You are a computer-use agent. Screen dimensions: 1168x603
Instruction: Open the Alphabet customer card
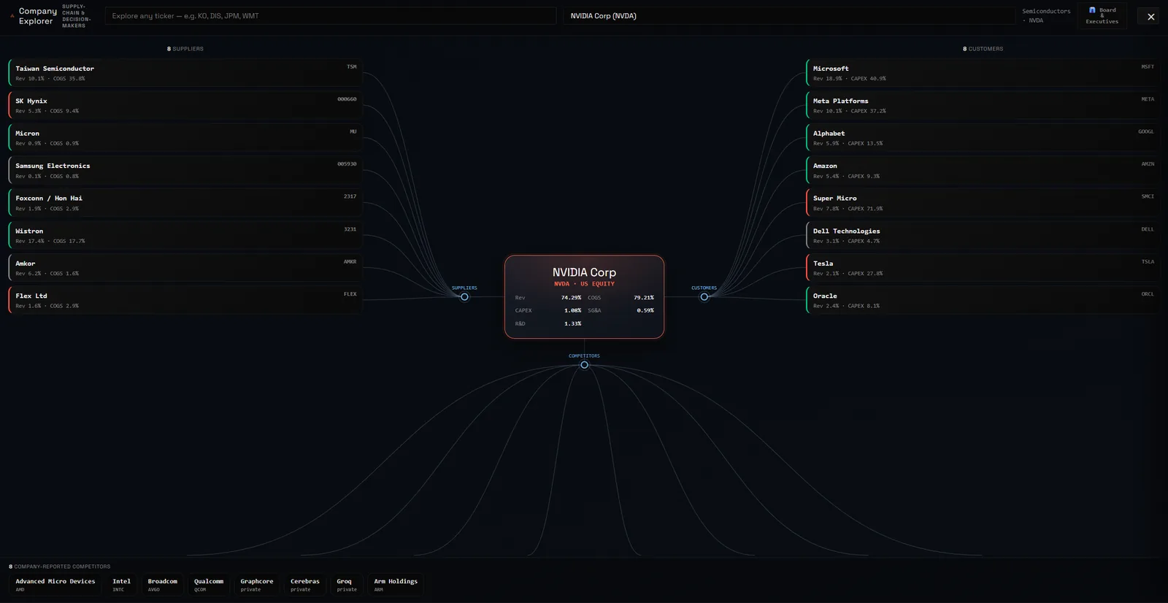(x=983, y=138)
